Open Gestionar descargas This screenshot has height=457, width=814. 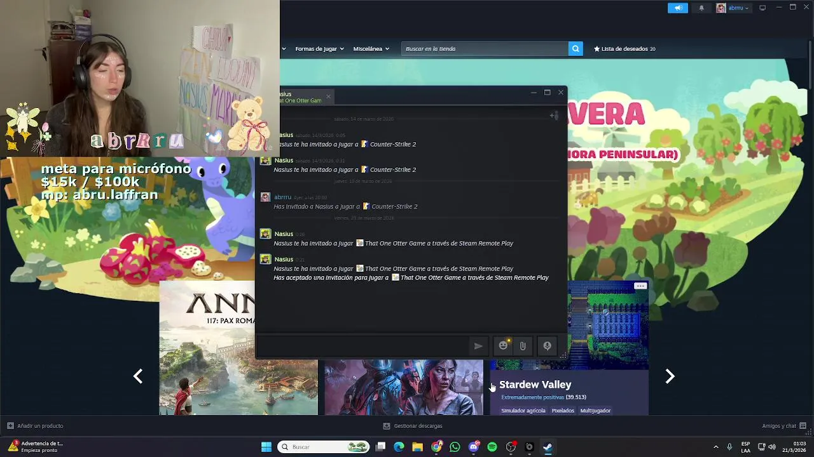coord(413,426)
